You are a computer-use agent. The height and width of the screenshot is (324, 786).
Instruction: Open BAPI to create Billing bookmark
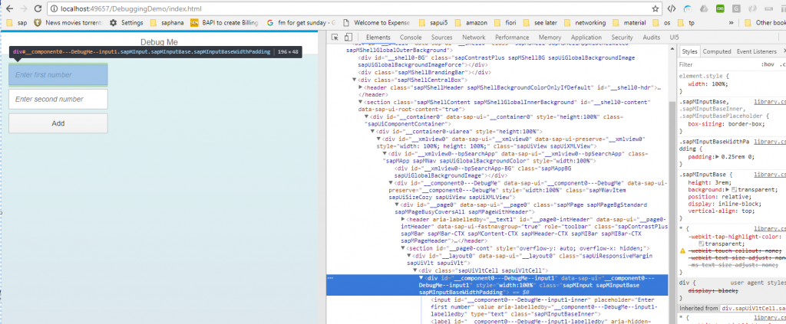click(225, 22)
